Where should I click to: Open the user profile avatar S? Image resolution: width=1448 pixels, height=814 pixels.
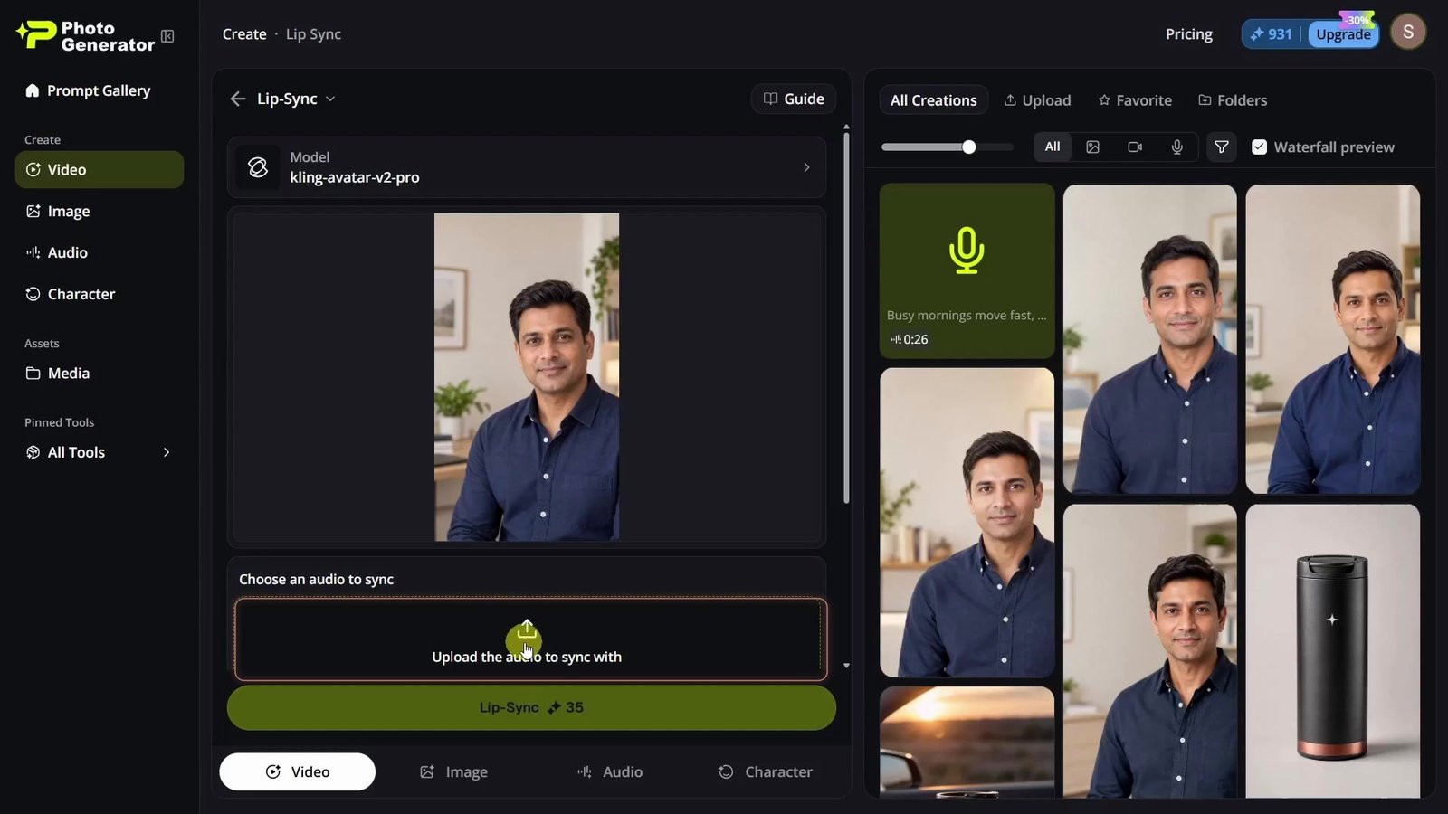[1408, 32]
